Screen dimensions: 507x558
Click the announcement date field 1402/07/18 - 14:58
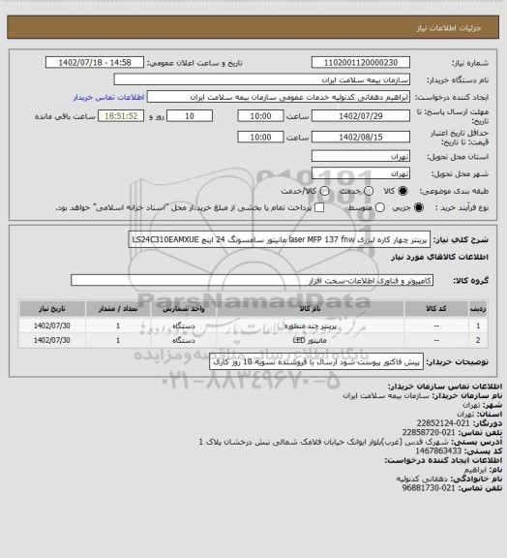click(x=95, y=62)
